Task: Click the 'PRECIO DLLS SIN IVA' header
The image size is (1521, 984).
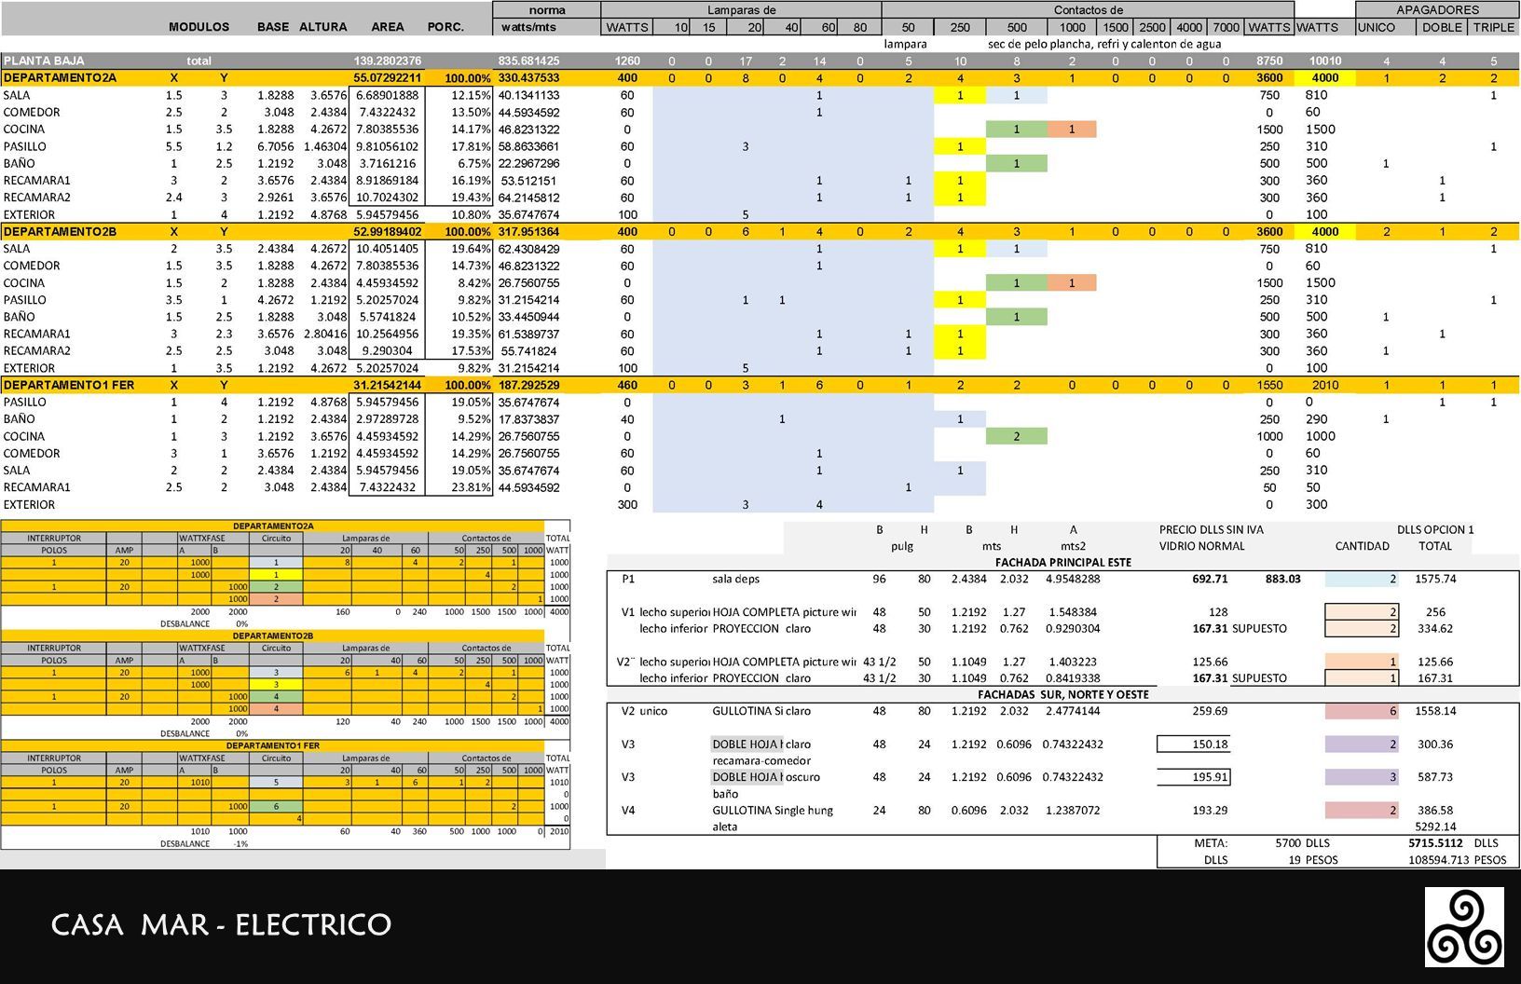Action: pyautogui.click(x=1211, y=529)
